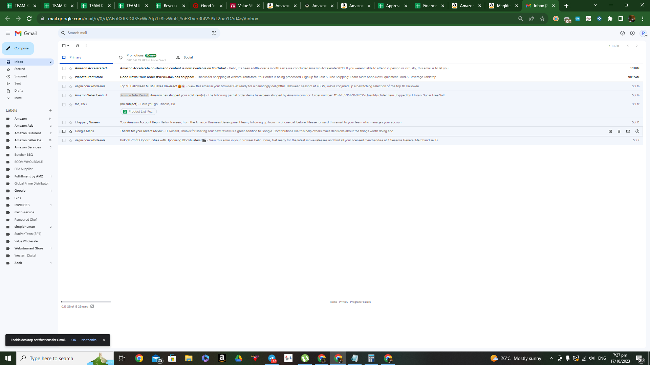Star the Ellappan, Naveen email
This screenshot has height=365, width=650.
tap(71, 123)
